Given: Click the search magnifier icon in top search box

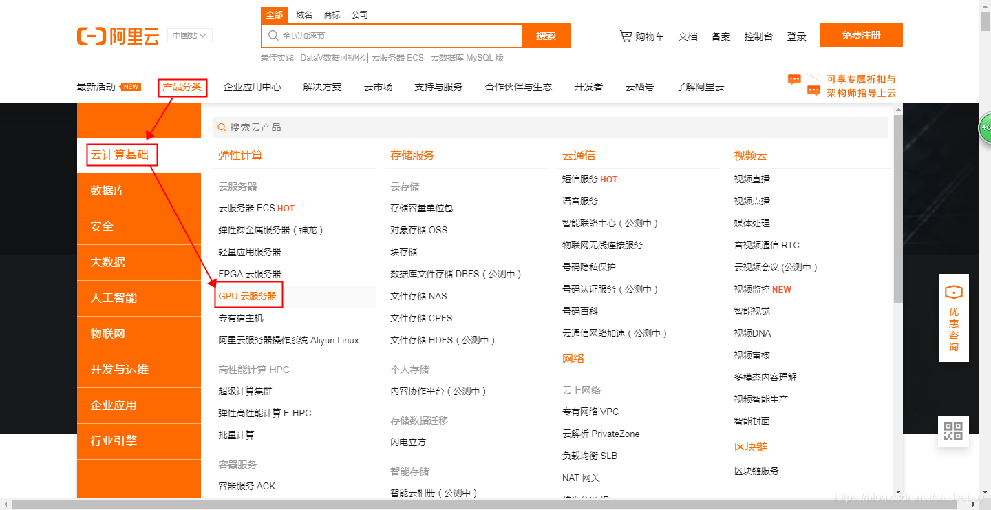Looking at the screenshot, I should [x=273, y=36].
